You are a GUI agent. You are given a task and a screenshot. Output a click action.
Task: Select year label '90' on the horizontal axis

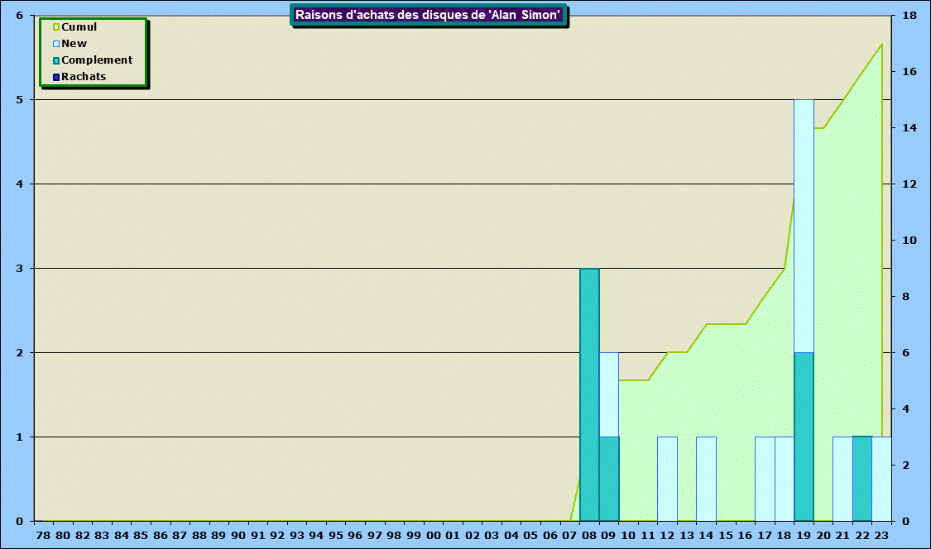coord(238,535)
